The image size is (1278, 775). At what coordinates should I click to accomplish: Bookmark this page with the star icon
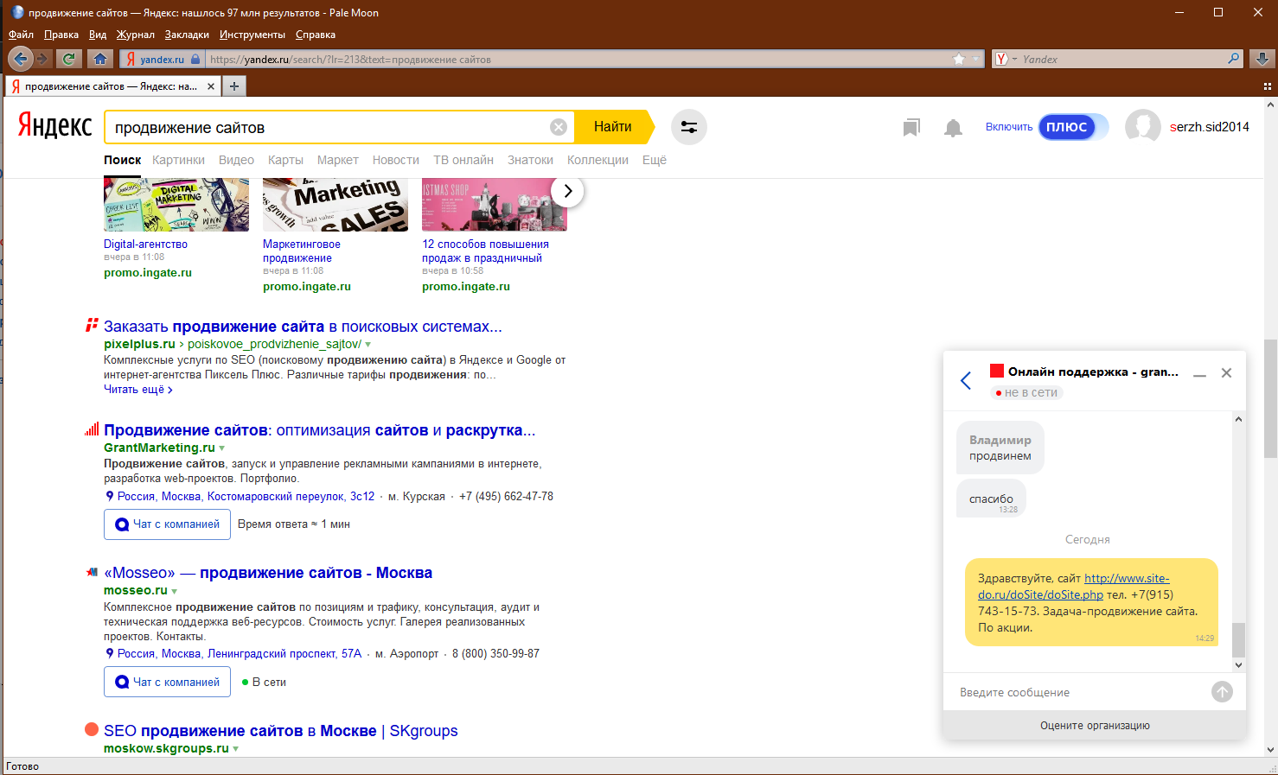click(959, 59)
